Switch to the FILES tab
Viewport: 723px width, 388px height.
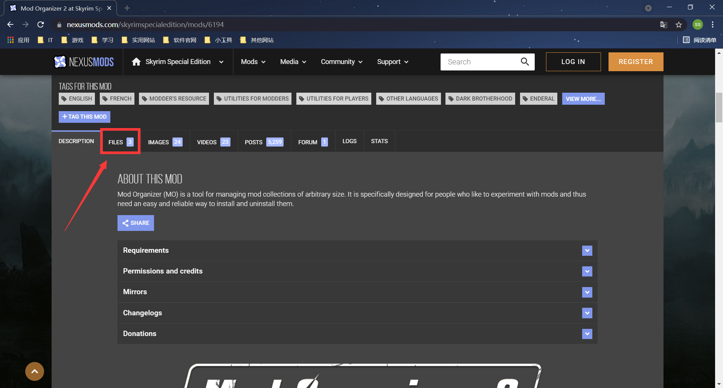point(120,142)
